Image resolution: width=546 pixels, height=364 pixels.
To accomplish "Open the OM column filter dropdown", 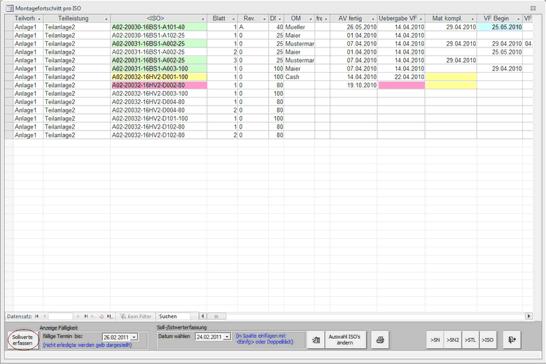I will pos(309,18).
